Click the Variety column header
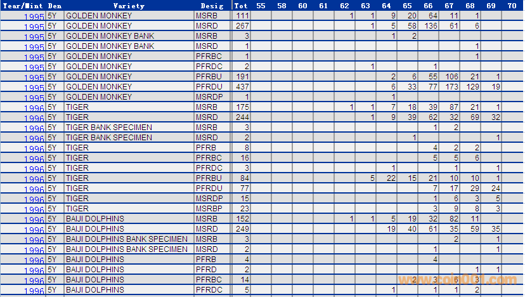 (129, 6)
